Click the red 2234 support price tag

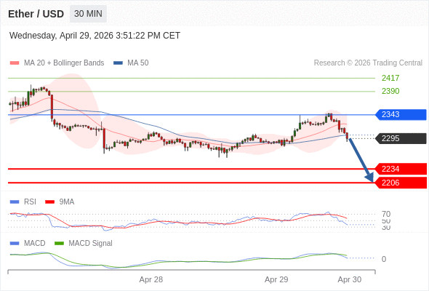pyautogui.click(x=401, y=169)
